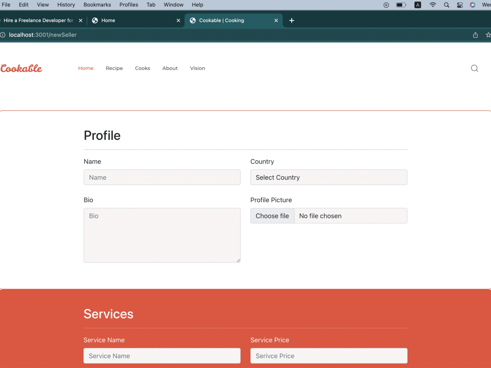The height and width of the screenshot is (368, 491).
Task: Click the Siri icon in menu bar
Action: [x=472, y=5]
